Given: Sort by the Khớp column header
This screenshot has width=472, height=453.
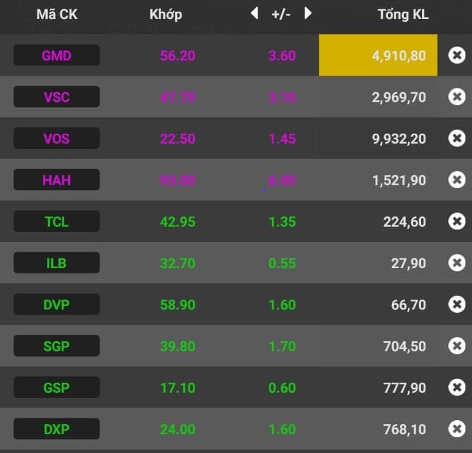Looking at the screenshot, I should point(166,14).
